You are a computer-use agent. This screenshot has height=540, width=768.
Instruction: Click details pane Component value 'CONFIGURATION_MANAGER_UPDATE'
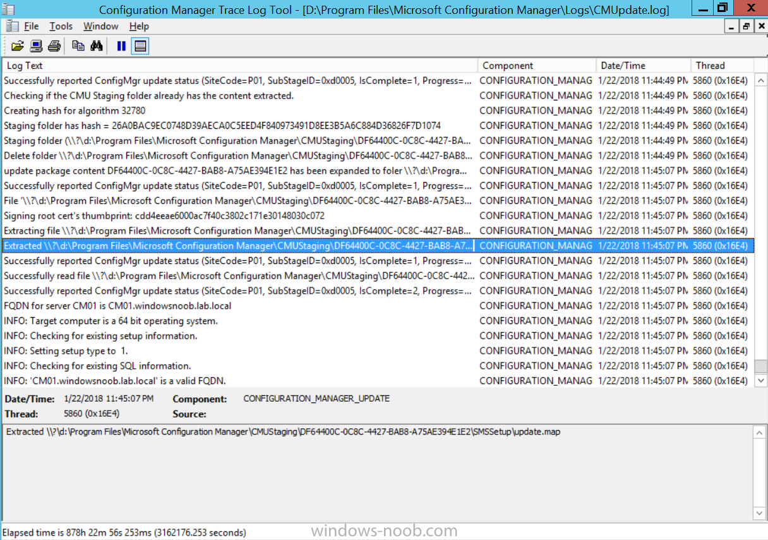(316, 399)
